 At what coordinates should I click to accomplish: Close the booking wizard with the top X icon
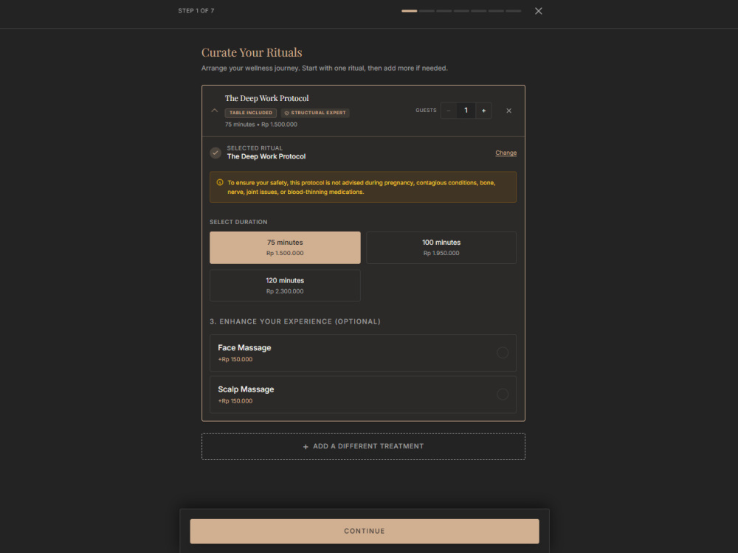coord(539,11)
